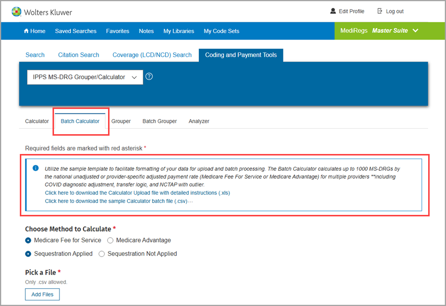Screen dimensions: 446x306
Task: Click the Home house icon
Action: (26, 31)
